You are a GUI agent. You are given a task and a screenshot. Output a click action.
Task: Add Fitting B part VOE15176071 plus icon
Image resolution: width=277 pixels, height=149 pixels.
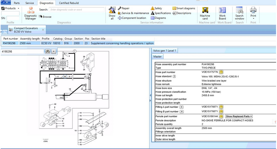221,111
